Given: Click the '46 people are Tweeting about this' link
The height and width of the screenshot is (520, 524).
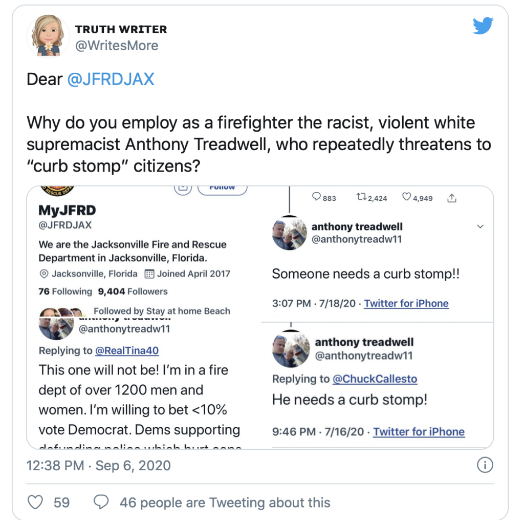Looking at the screenshot, I should tap(225, 502).
